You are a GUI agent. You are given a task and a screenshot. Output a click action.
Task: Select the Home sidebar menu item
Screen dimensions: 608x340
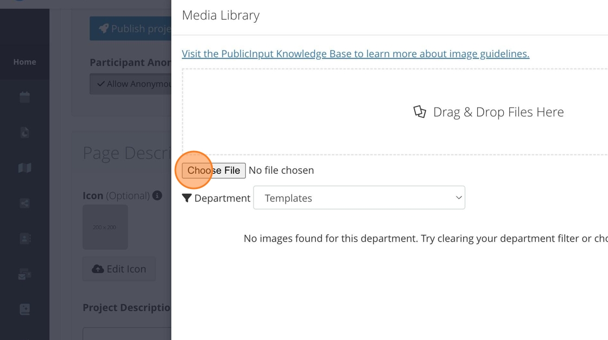(x=24, y=62)
